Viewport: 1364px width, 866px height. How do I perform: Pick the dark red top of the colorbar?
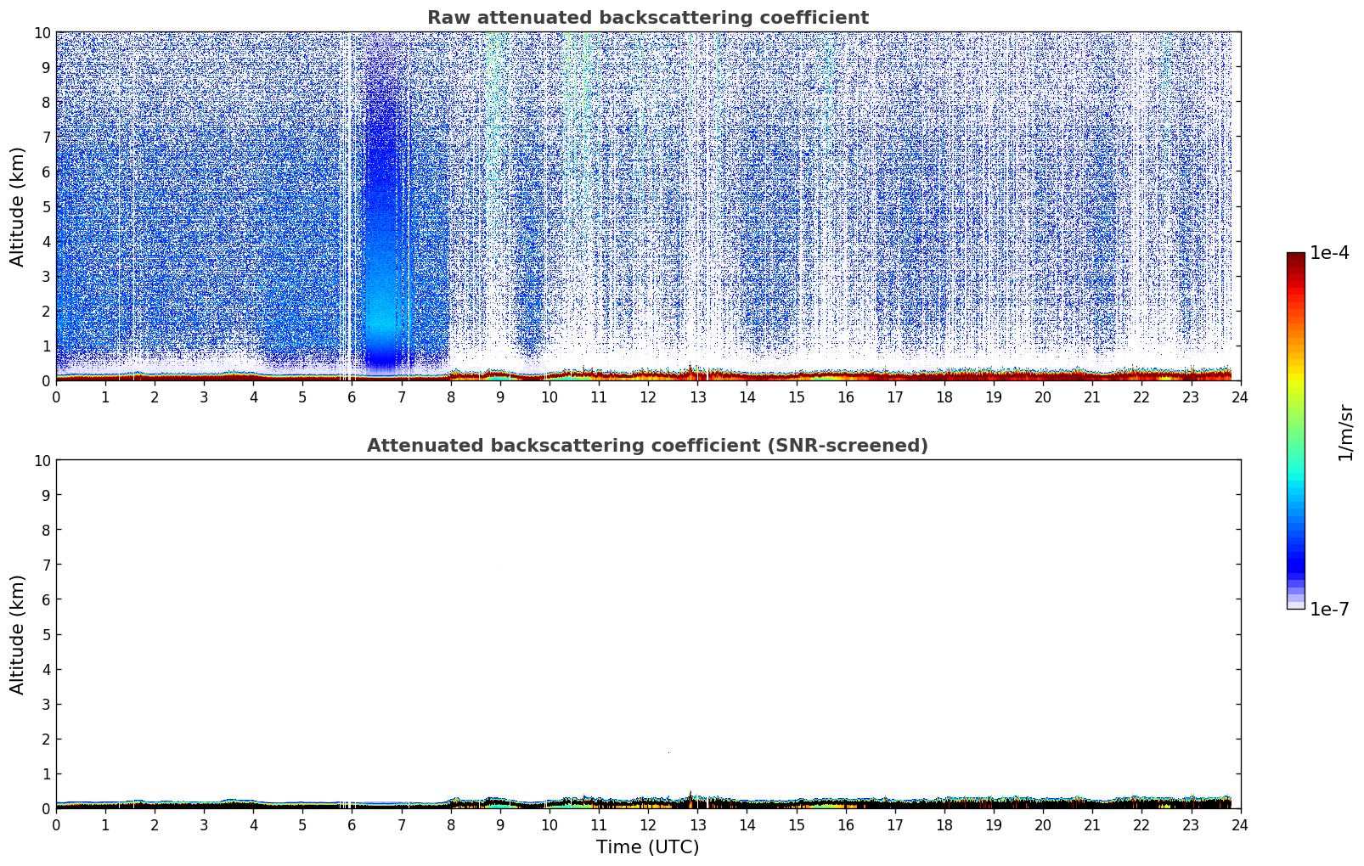click(x=1295, y=257)
